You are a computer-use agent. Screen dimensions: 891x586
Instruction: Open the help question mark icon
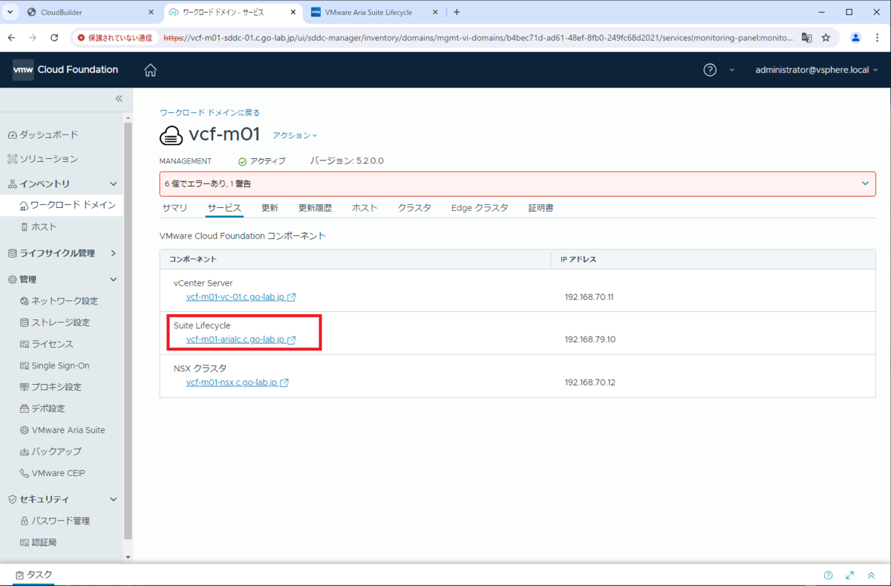pos(710,70)
